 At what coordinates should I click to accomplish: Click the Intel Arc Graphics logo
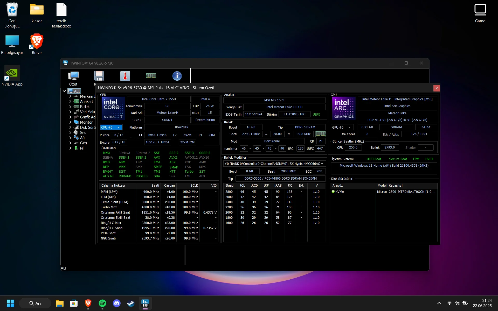[344, 108]
